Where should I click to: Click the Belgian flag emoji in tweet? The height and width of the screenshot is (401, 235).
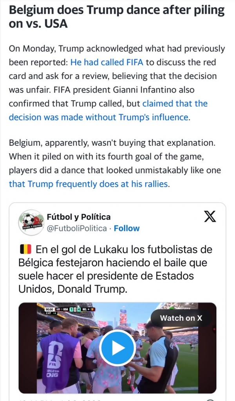(x=25, y=249)
